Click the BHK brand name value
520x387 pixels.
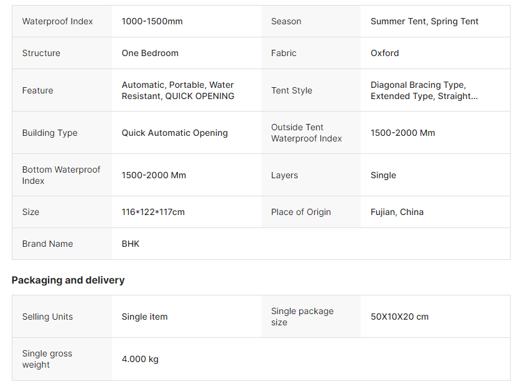point(131,244)
